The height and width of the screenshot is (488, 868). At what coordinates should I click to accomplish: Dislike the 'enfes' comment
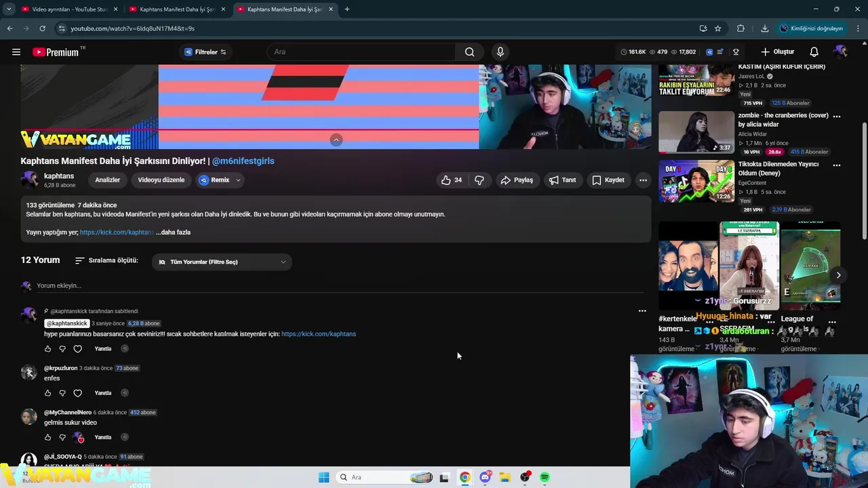point(62,393)
